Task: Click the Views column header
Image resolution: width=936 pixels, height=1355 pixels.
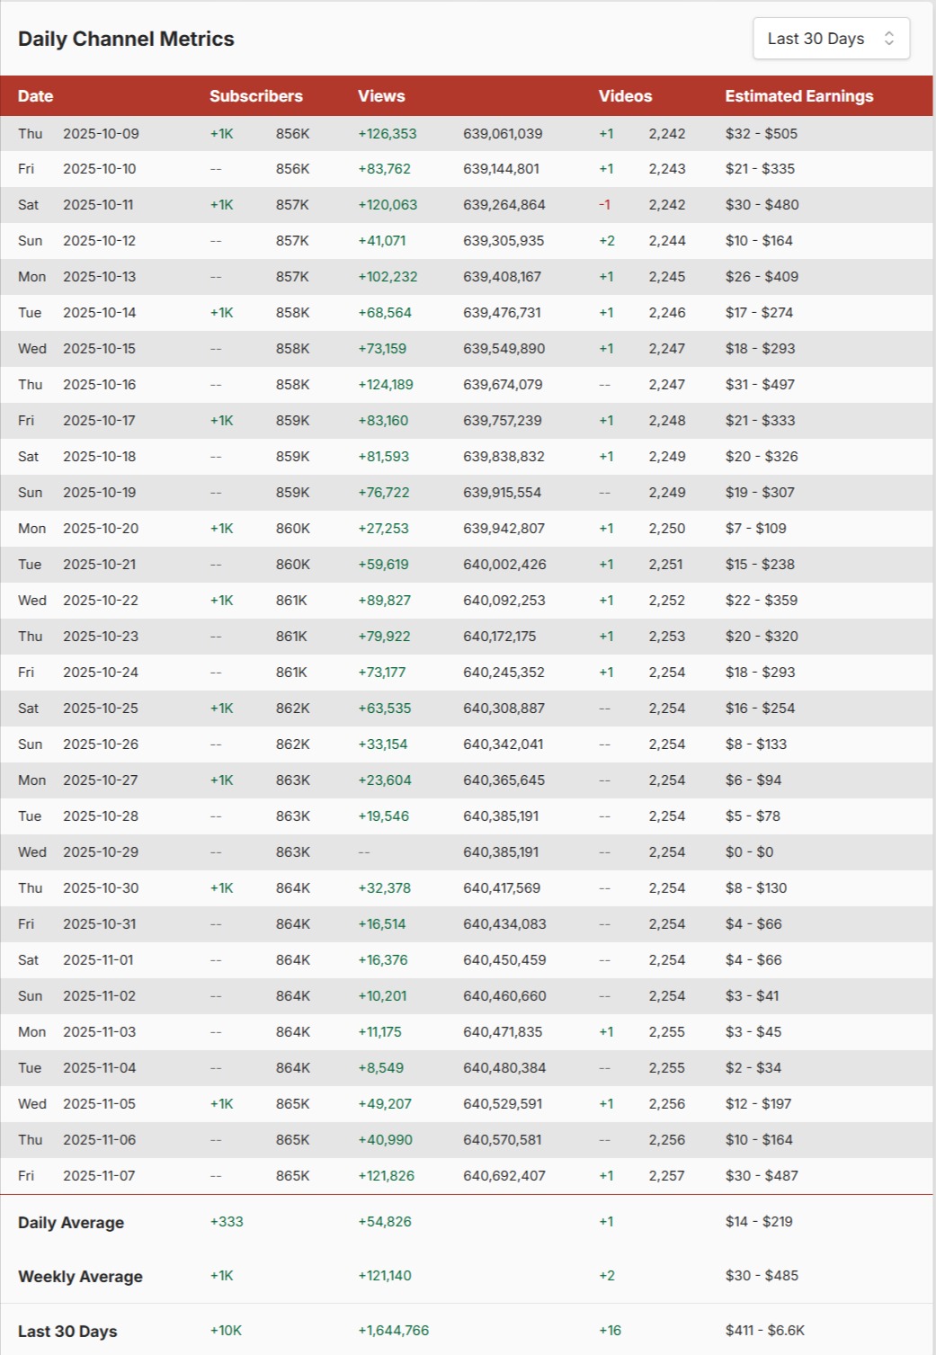Action: [381, 96]
